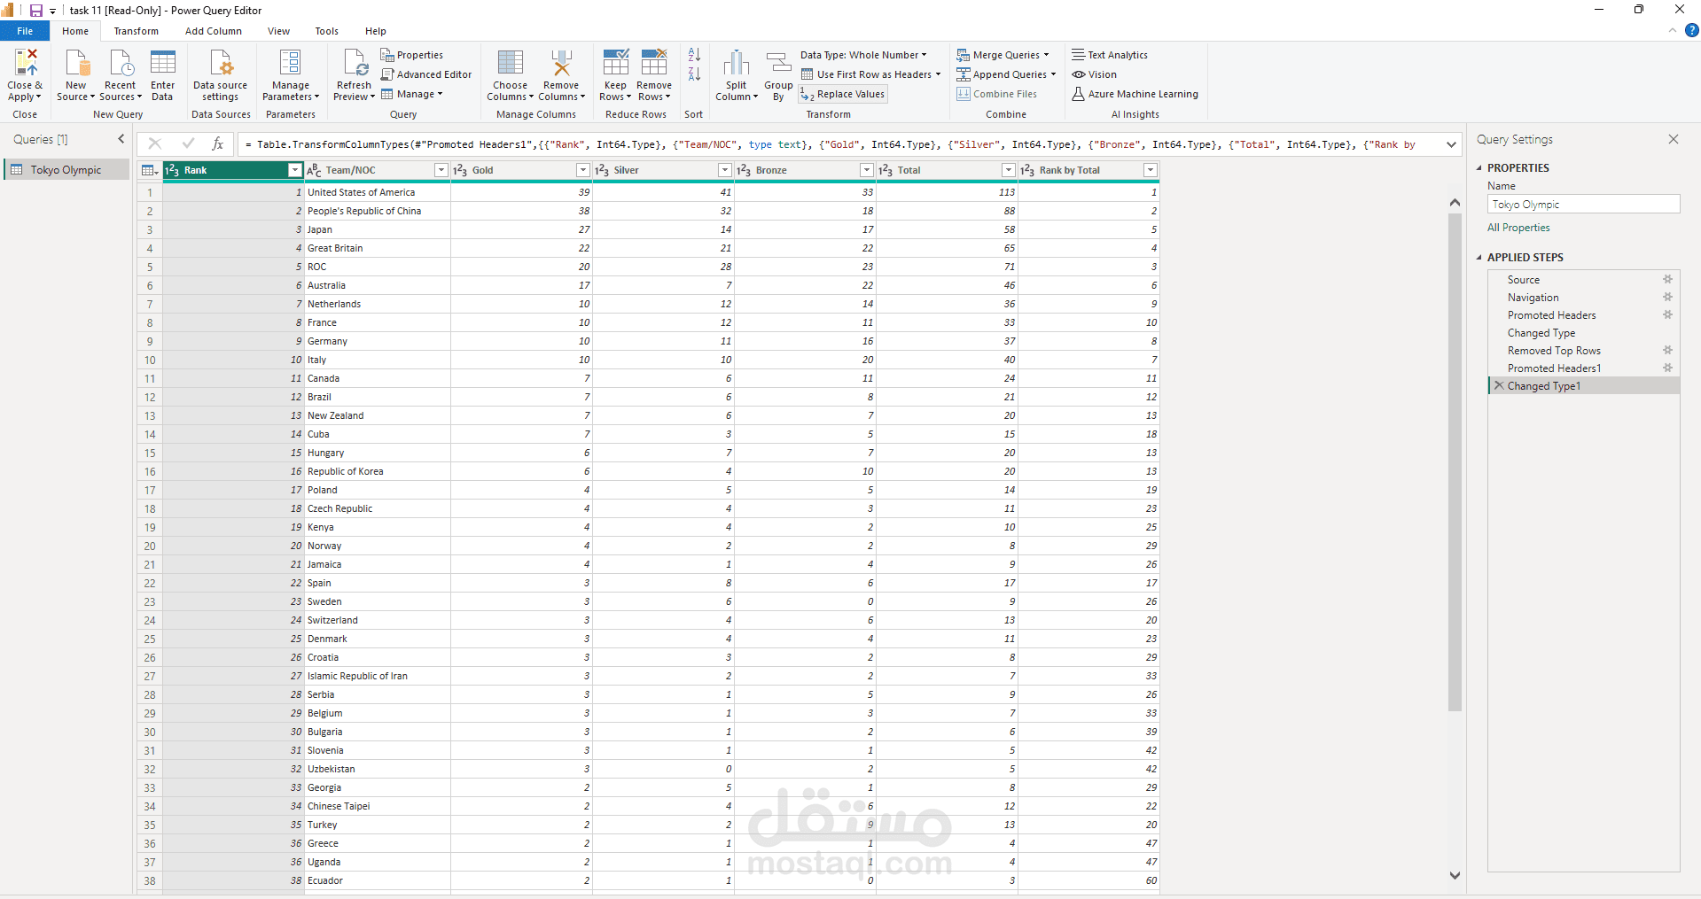Click the Sort ascending icon
The height and width of the screenshot is (899, 1701).
694,56
